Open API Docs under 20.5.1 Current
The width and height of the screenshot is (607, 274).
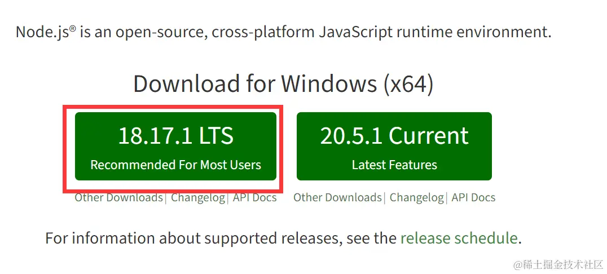point(473,198)
